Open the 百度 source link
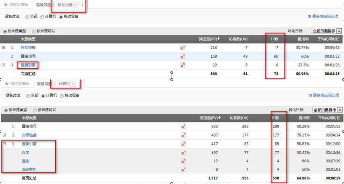 click(x=25, y=153)
